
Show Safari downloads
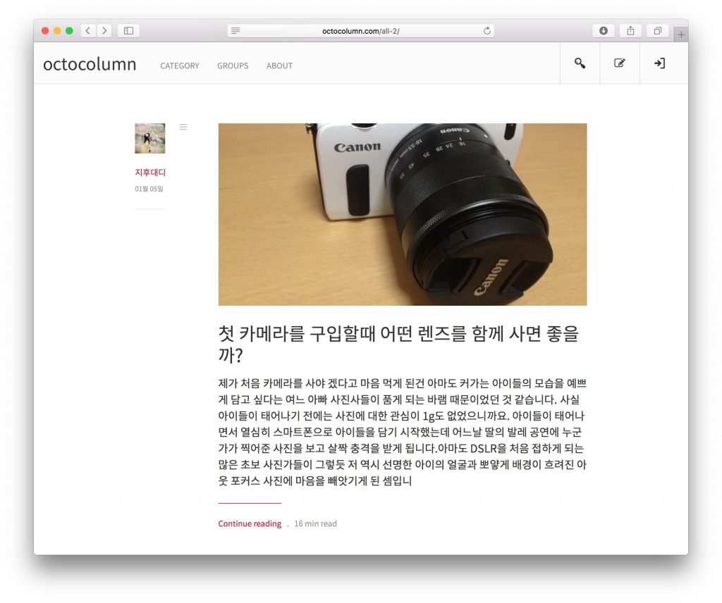[x=604, y=31]
